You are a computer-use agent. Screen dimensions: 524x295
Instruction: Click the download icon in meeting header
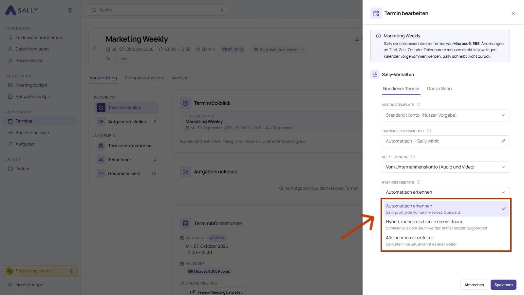pyautogui.click(x=357, y=39)
